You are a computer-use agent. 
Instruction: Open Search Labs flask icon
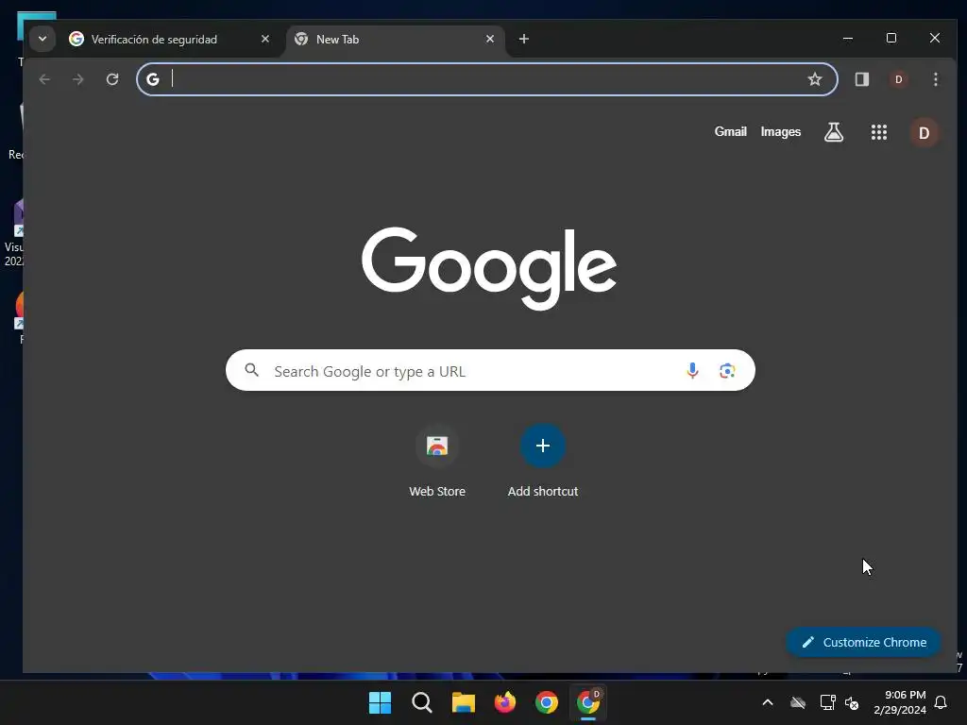tap(834, 132)
